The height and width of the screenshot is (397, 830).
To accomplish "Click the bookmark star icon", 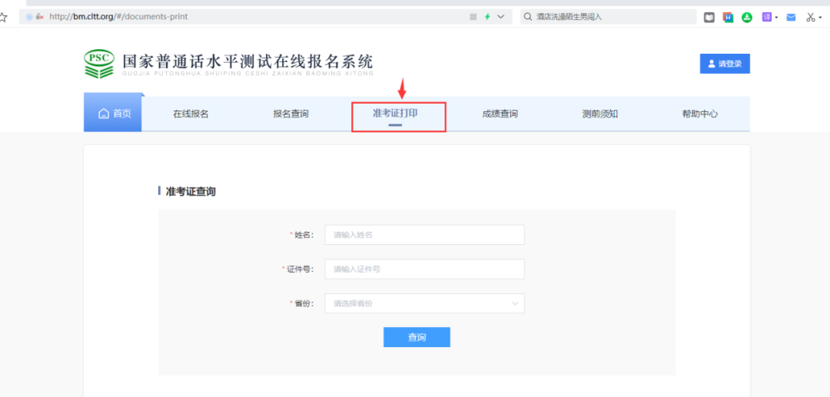I will tap(2, 17).
